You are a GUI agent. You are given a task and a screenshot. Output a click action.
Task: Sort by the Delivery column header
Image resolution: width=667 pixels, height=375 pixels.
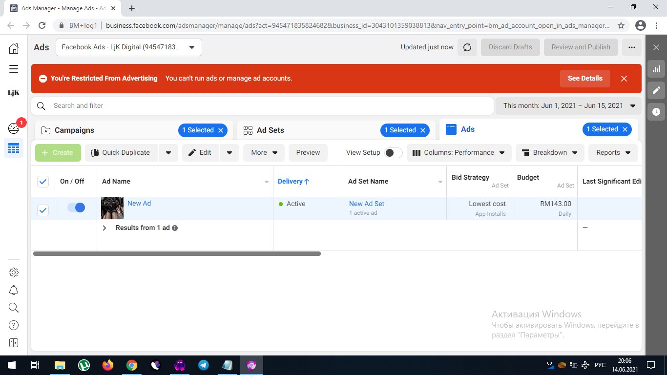(x=293, y=181)
